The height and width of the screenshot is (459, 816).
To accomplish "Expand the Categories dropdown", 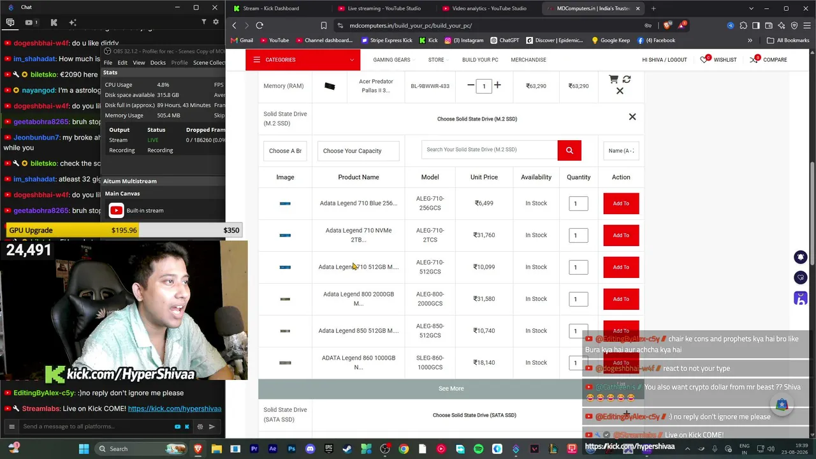I will click(x=302, y=60).
